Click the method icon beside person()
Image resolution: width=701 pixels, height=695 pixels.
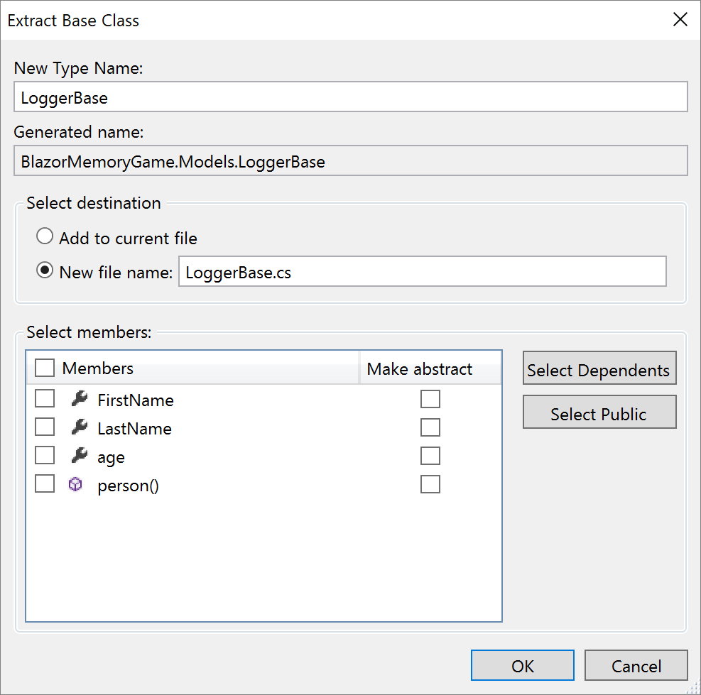76,485
